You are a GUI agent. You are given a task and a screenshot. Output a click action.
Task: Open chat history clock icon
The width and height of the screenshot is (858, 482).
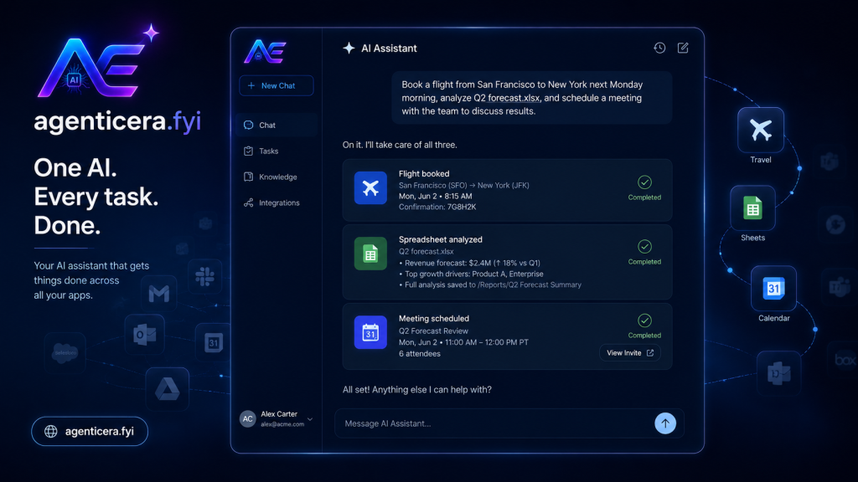[x=659, y=48]
